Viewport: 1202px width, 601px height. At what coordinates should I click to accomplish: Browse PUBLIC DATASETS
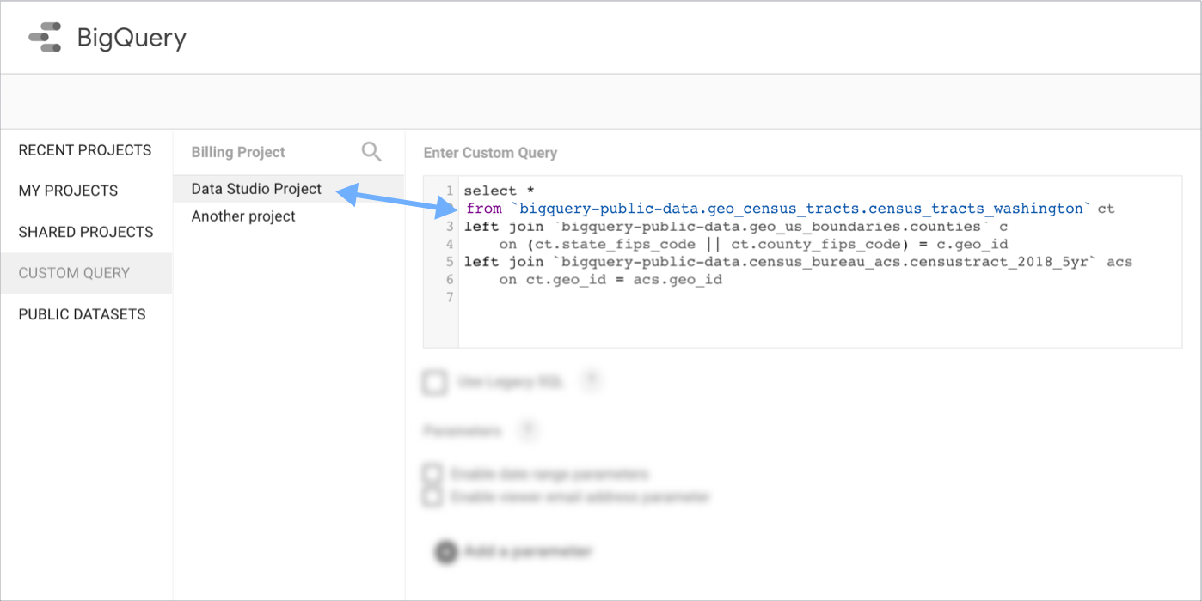pos(82,314)
